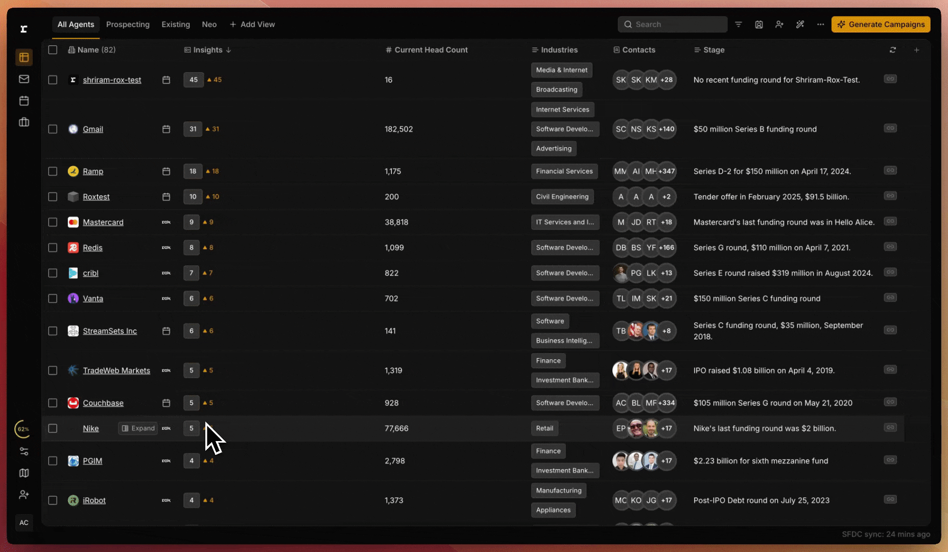
Task: Check the select-all checkbox in header
Action: [53, 50]
